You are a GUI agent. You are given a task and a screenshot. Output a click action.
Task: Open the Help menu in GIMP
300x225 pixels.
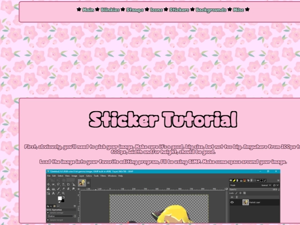pyautogui.click(x=121, y=176)
